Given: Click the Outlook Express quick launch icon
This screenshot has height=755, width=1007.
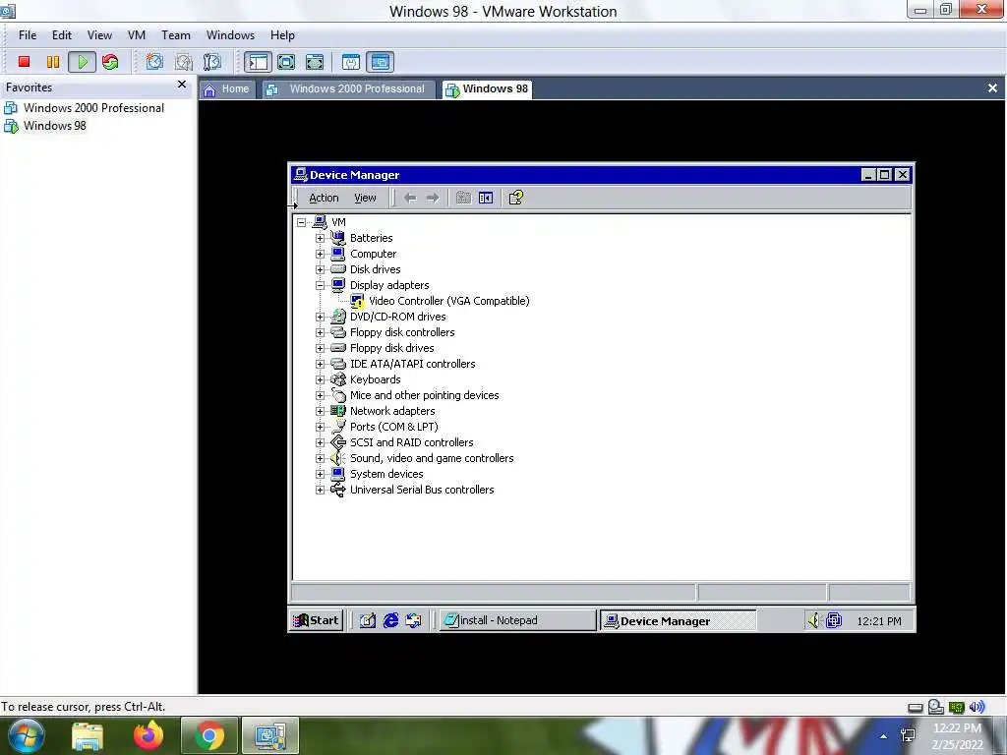Looking at the screenshot, I should tap(414, 620).
